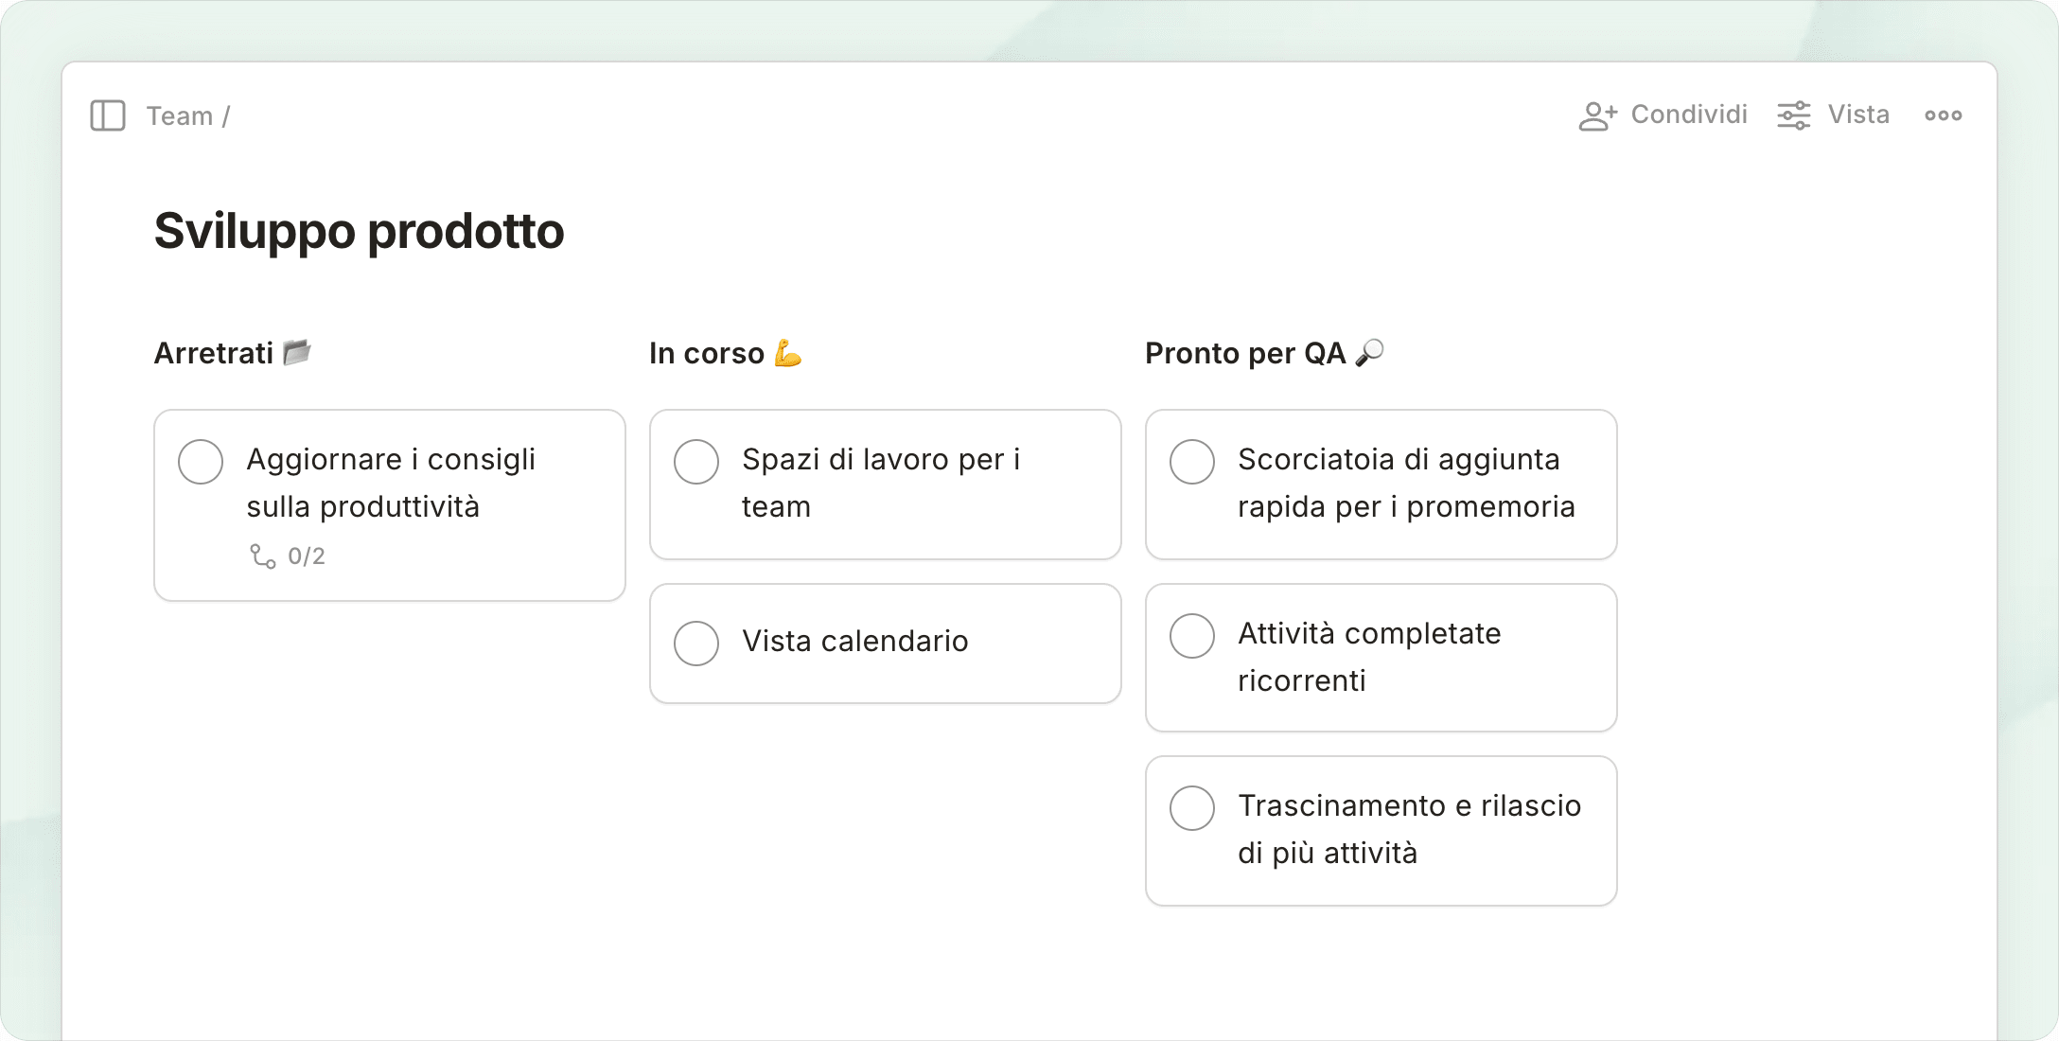This screenshot has height=1041, width=2059.
Task: Click the folder emoji beside Arretrati
Action: tap(297, 352)
